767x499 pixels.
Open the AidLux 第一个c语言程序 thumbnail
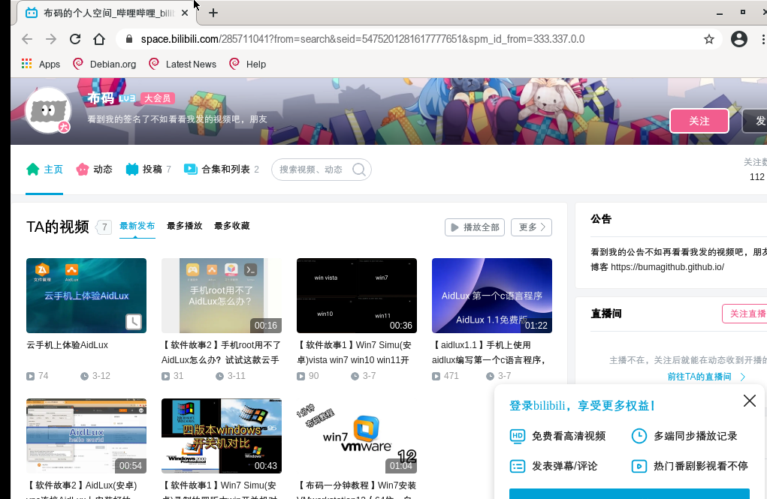point(492,296)
